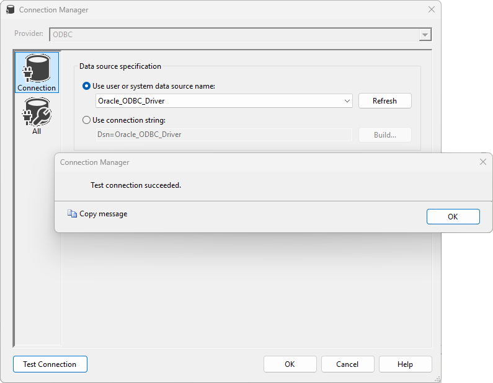Select Use user or system data source name
Viewport: 493px width, 383px height.
[x=87, y=86]
